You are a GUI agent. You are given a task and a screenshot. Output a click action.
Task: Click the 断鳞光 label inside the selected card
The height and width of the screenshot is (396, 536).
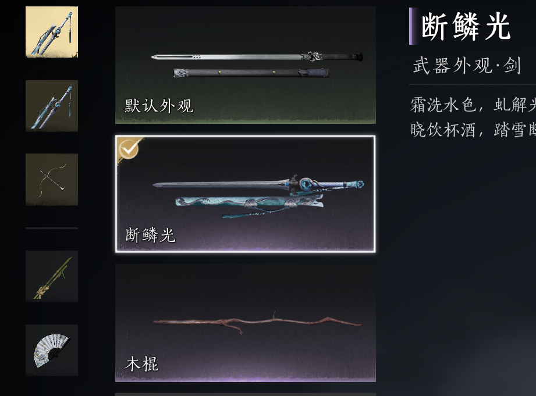(150, 236)
